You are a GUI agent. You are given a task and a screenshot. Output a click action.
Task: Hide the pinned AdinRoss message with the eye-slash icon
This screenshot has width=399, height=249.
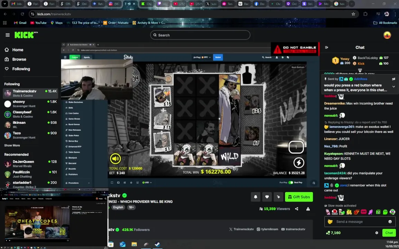tap(393, 79)
